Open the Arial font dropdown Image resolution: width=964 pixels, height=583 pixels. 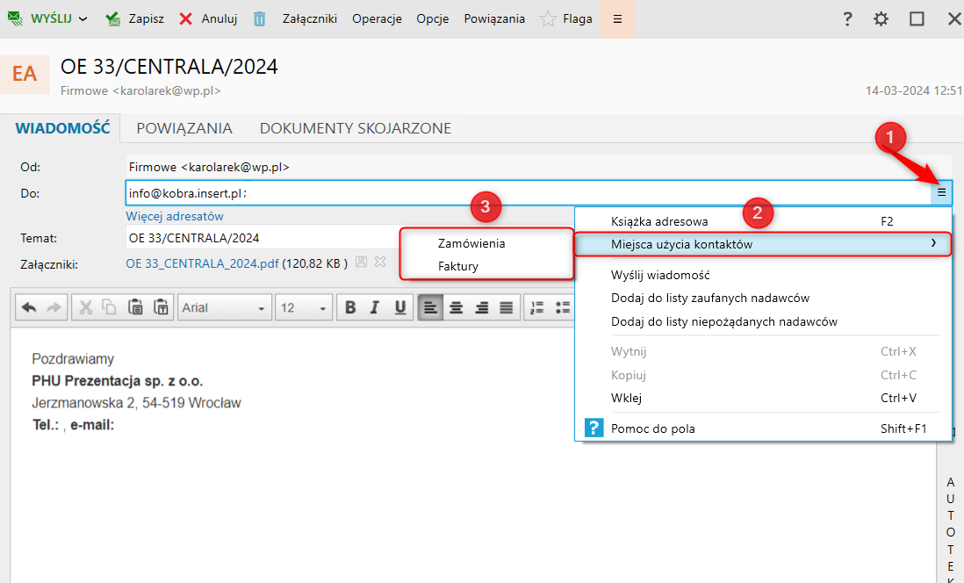224,307
